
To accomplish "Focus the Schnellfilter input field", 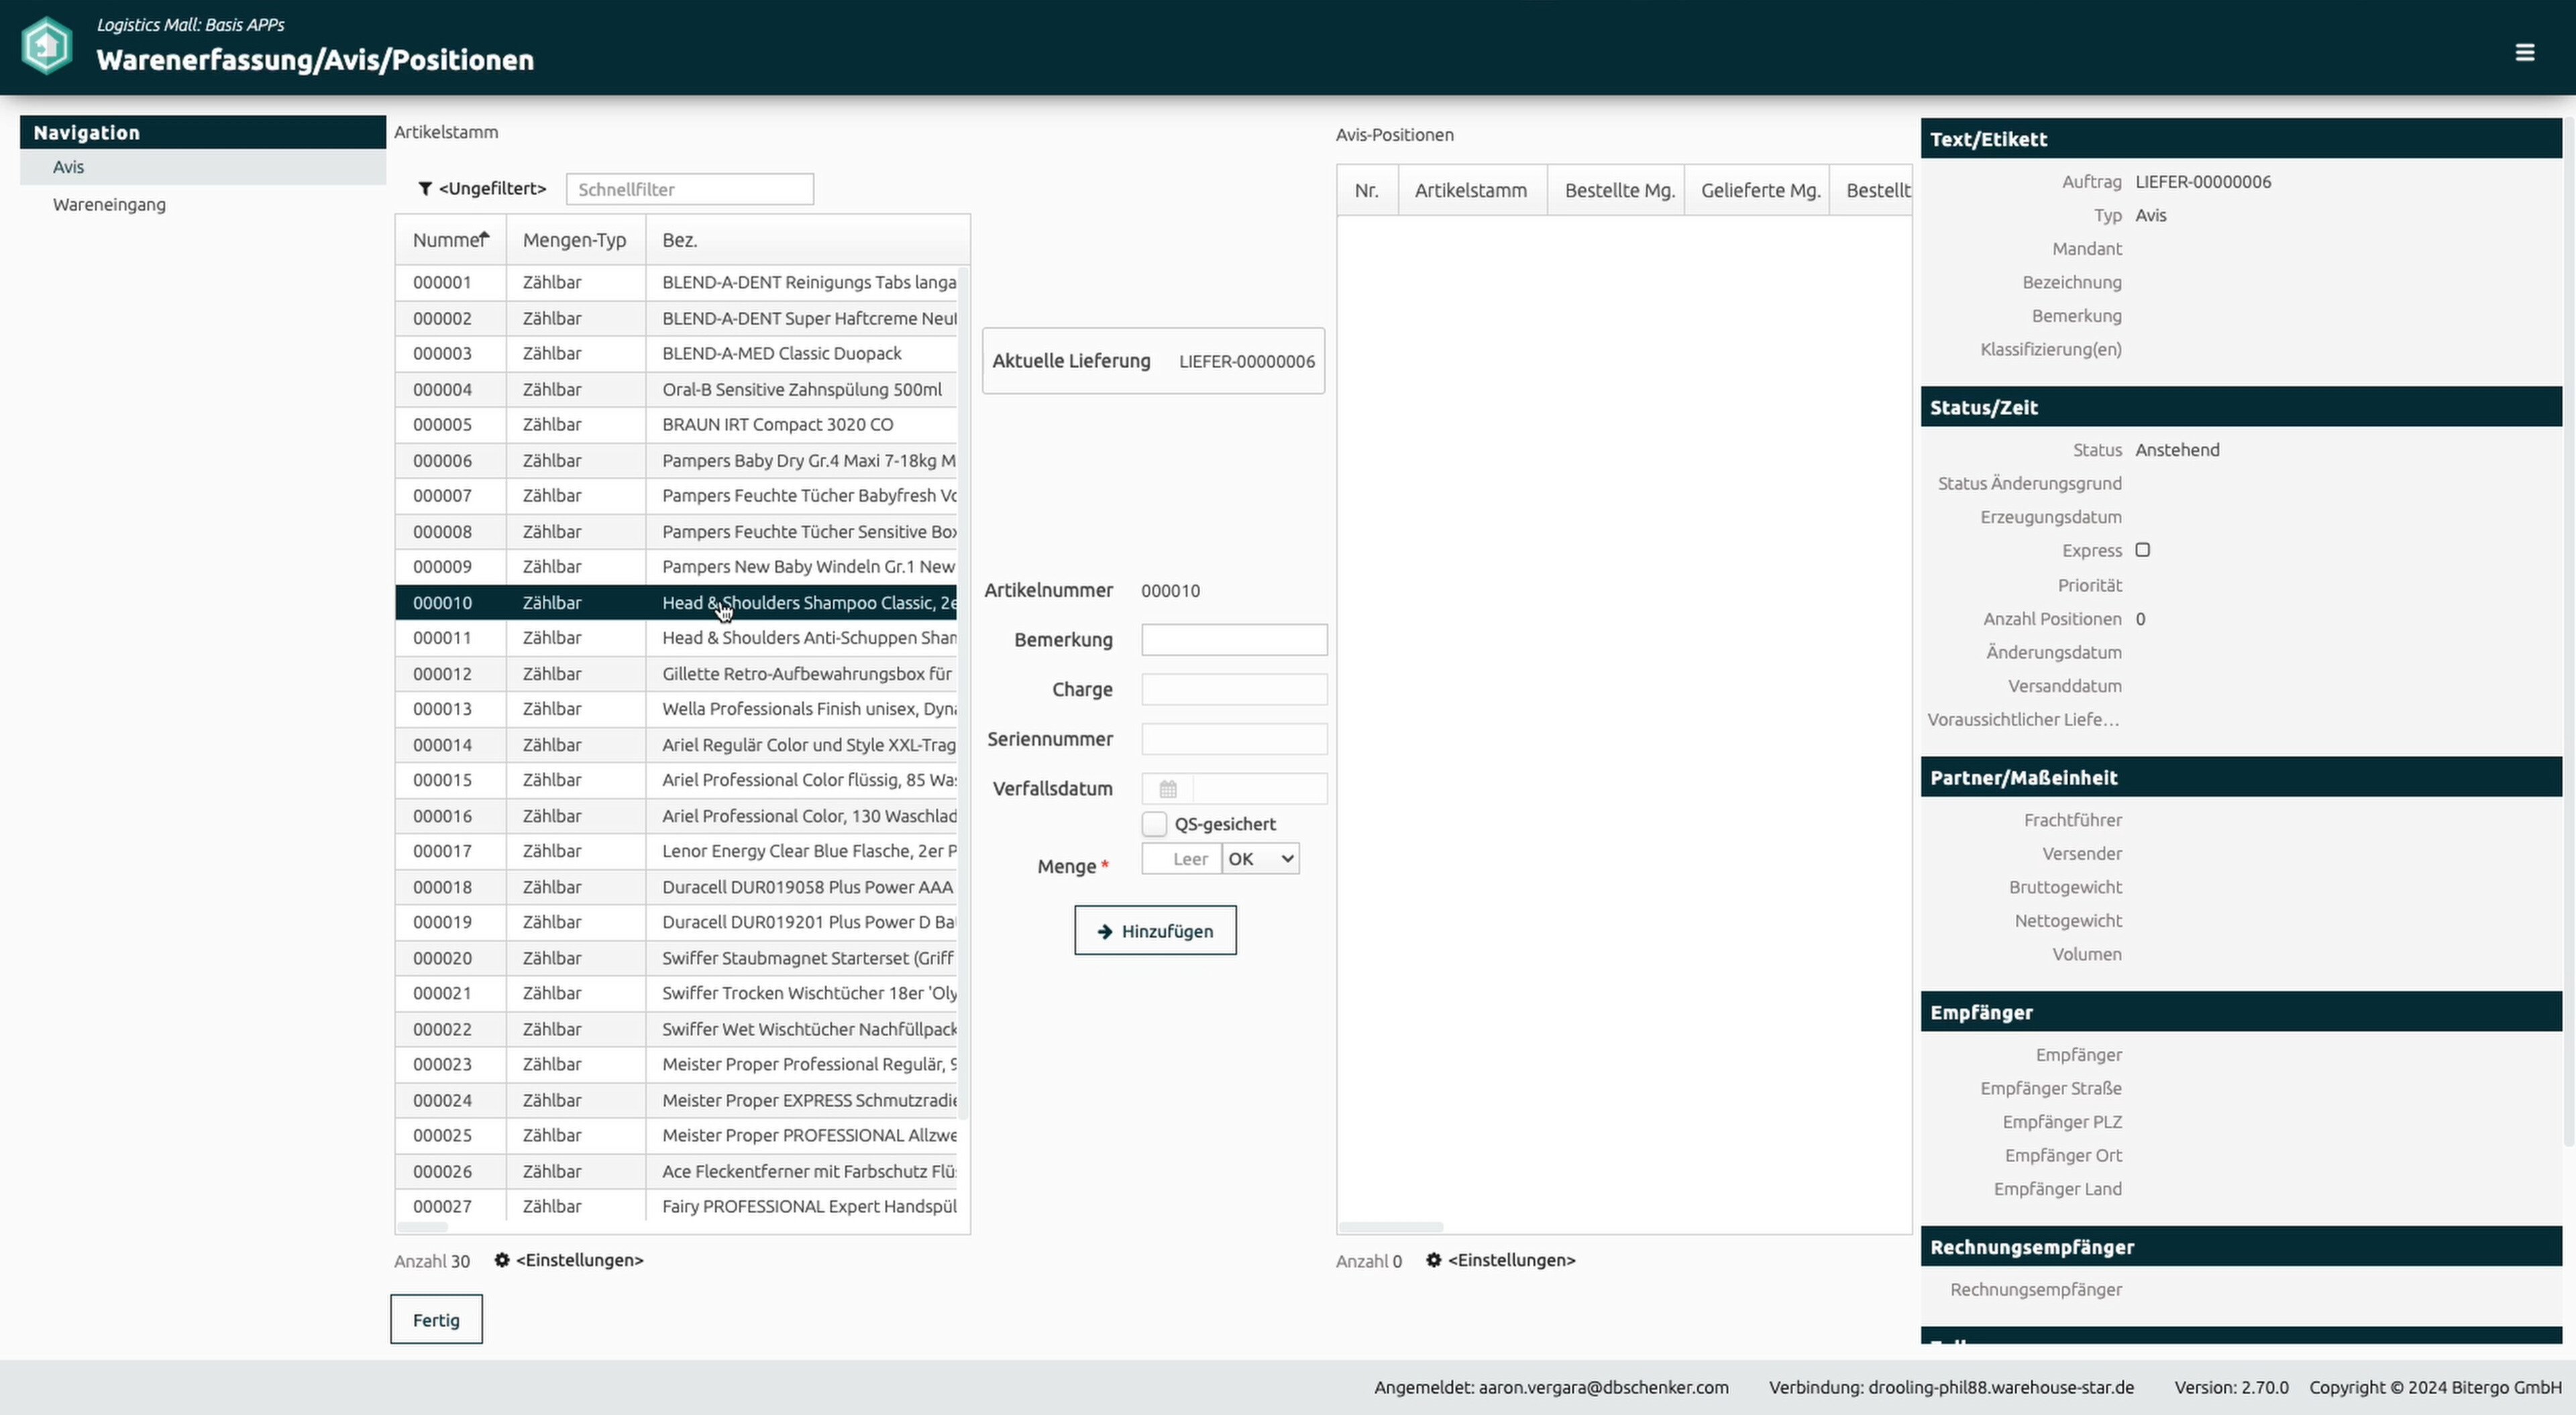I will point(690,189).
